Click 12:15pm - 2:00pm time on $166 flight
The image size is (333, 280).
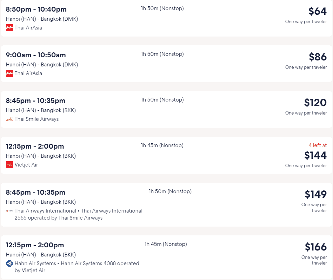[x=35, y=245]
